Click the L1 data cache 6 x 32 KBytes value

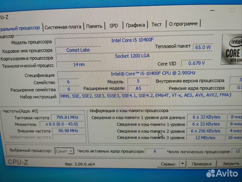pyautogui.click(x=206, y=117)
